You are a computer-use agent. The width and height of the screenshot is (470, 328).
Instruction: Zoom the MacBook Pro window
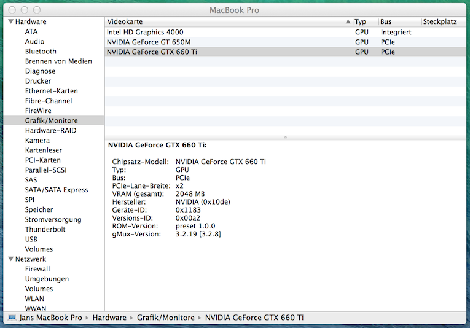(x=37, y=10)
